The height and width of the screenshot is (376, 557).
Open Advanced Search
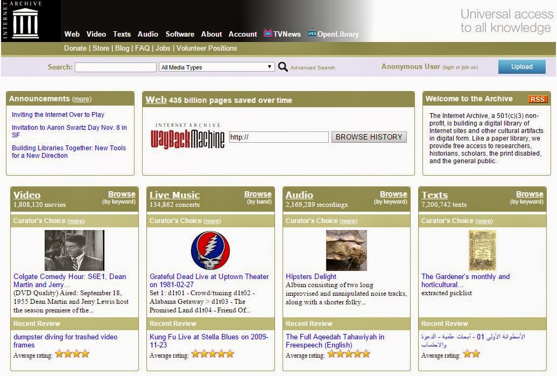(x=313, y=67)
